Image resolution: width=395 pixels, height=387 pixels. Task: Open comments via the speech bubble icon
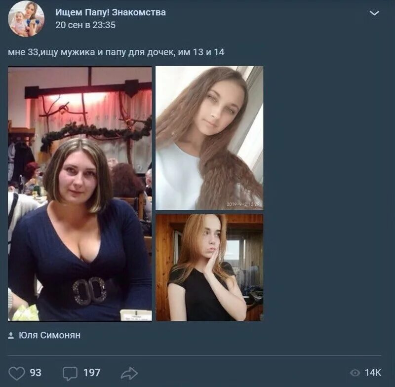(x=70, y=373)
